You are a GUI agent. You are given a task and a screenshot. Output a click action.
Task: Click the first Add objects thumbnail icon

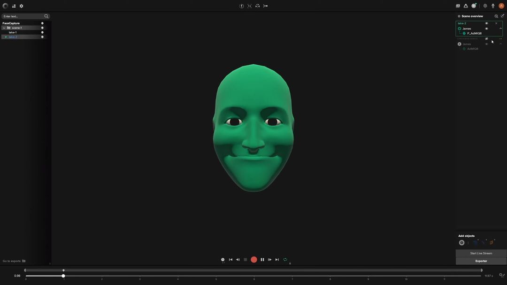[x=461, y=242]
